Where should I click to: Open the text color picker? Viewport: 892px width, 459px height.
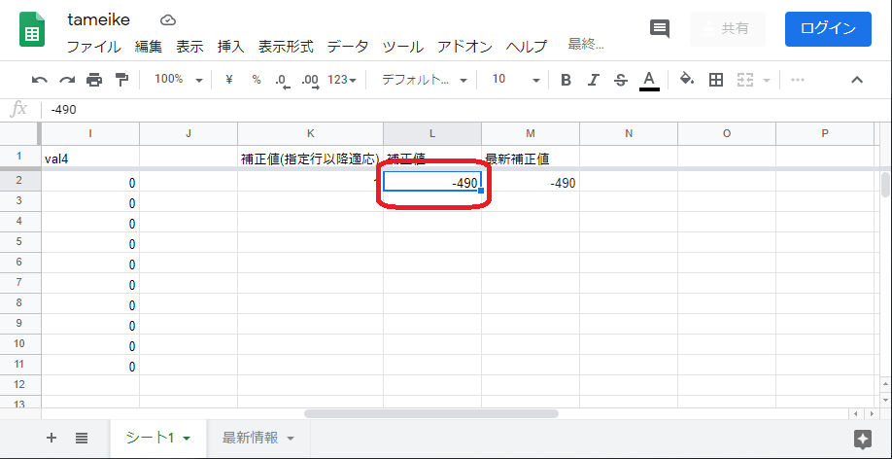click(650, 80)
